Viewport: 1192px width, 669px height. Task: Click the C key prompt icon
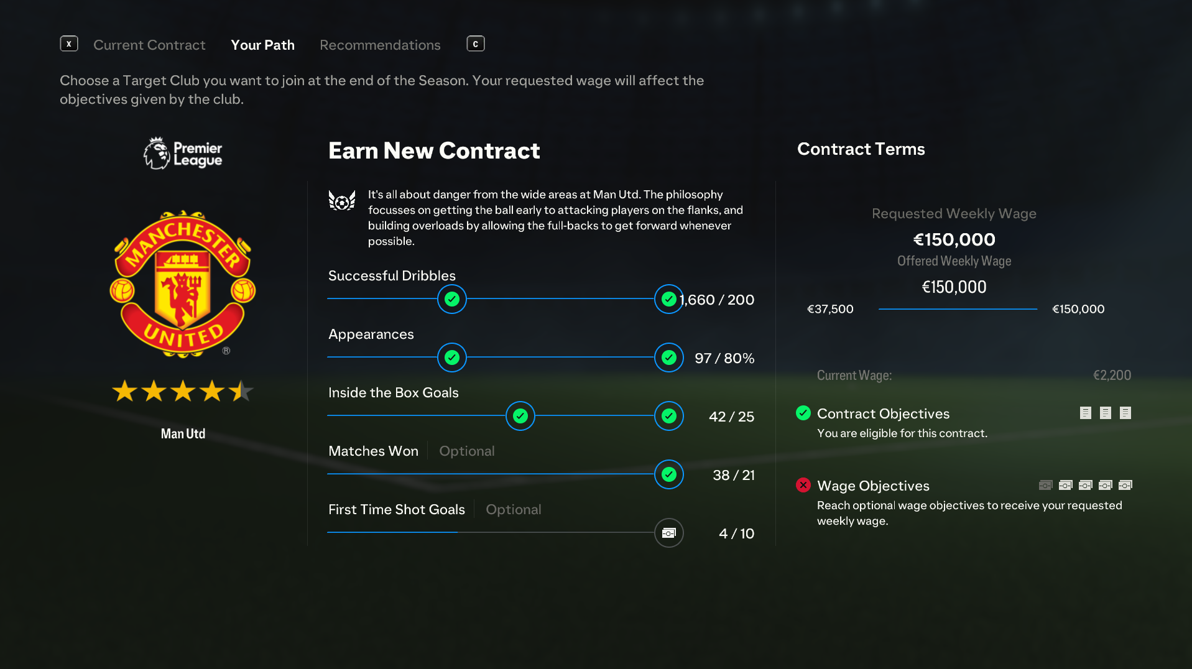tap(476, 44)
